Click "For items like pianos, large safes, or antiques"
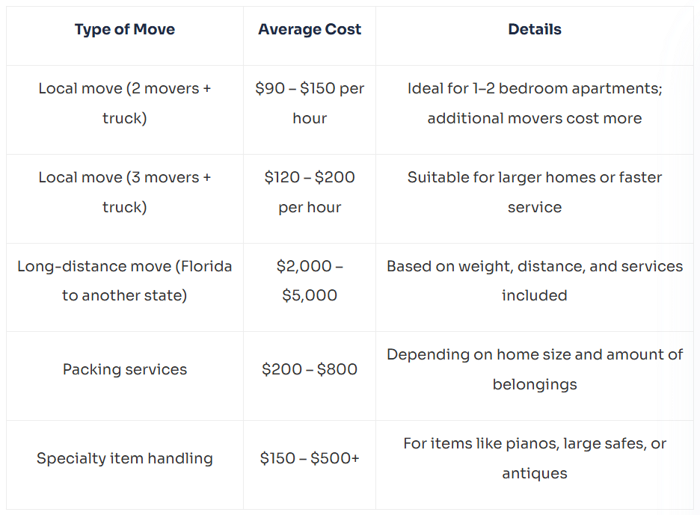 point(535,458)
